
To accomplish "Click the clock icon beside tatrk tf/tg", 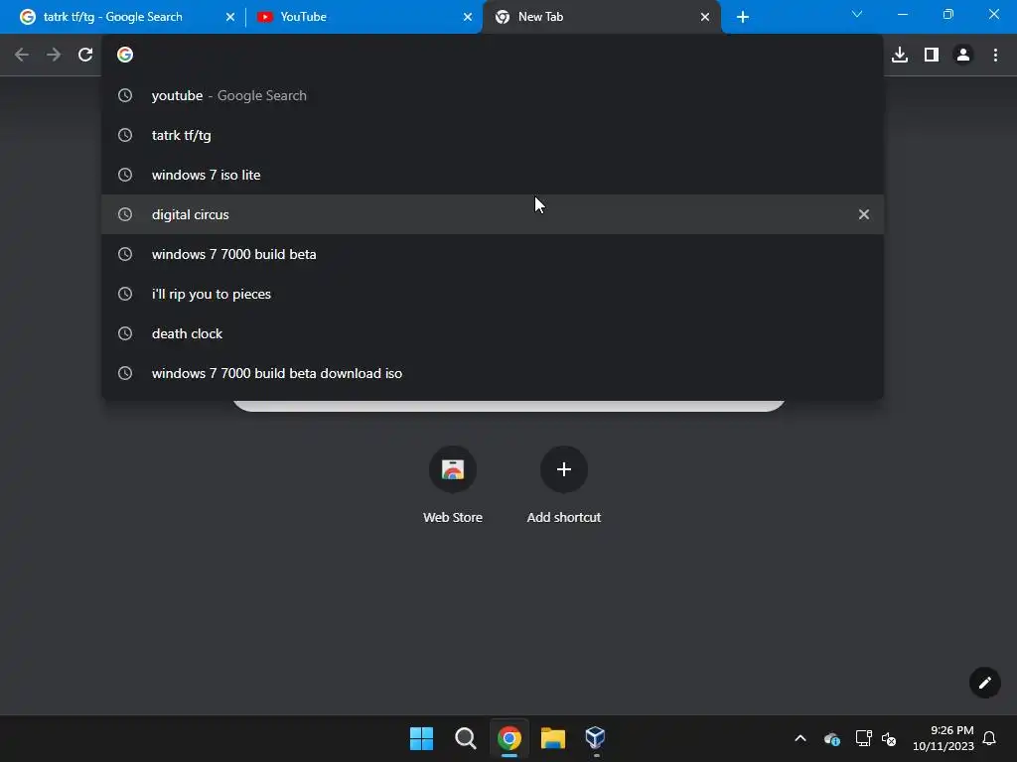I will coord(125,135).
